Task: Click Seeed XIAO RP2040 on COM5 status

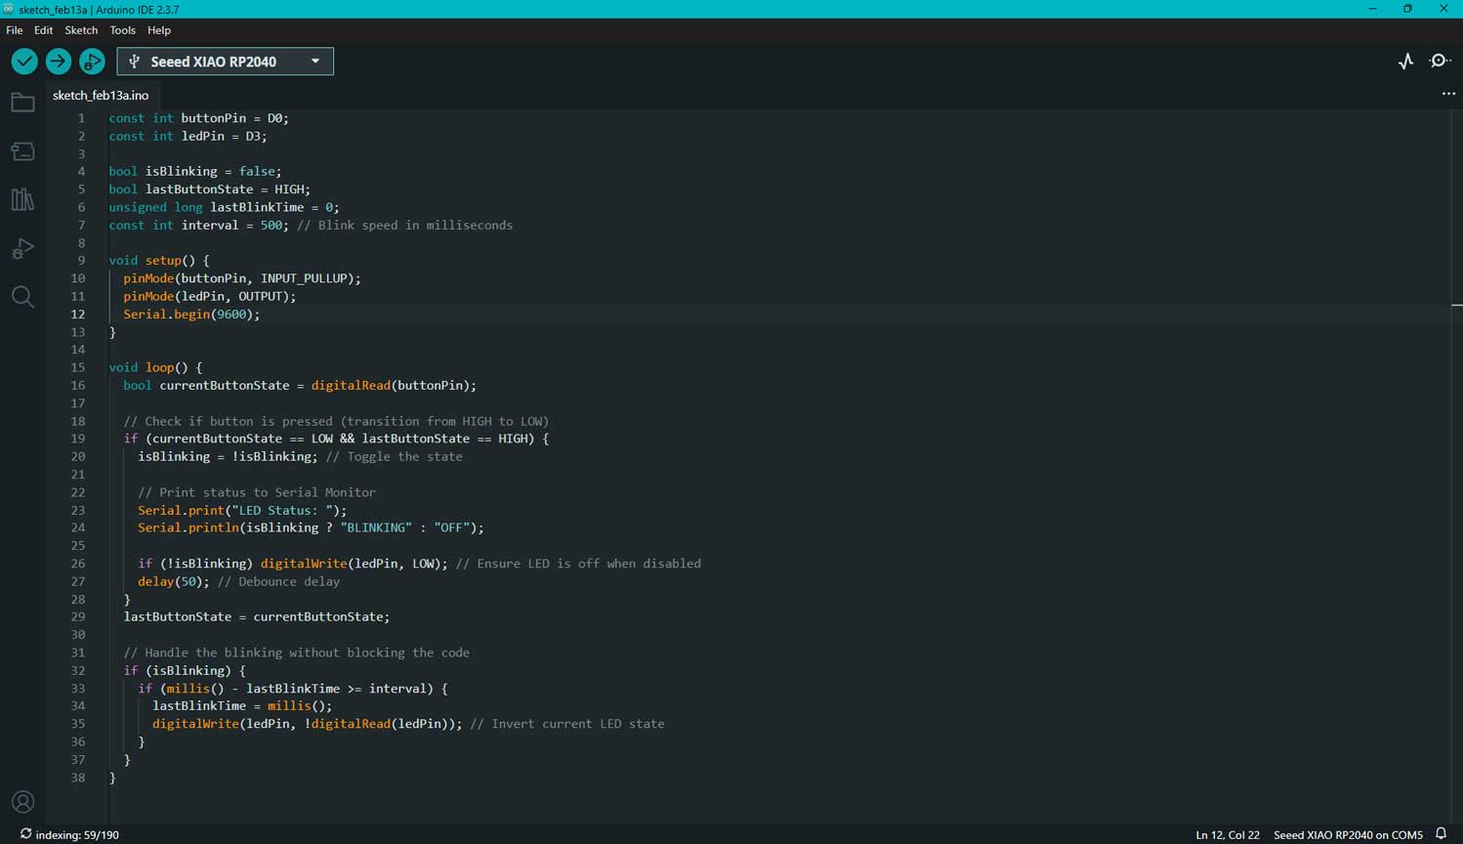Action: point(1348,835)
